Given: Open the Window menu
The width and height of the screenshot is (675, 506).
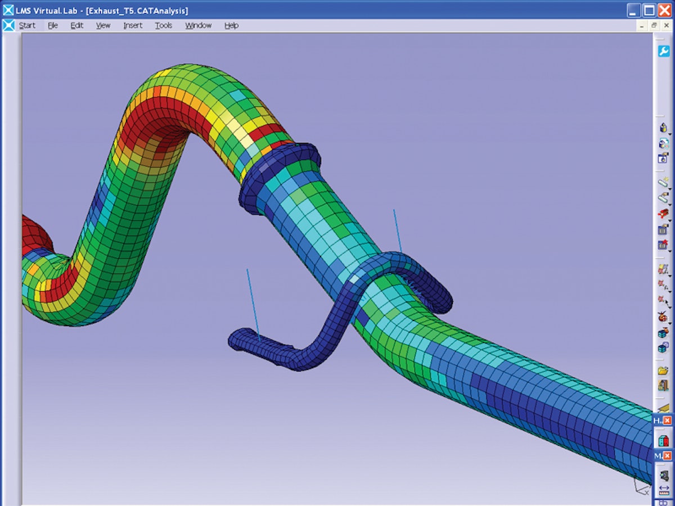Looking at the screenshot, I should click(x=198, y=25).
